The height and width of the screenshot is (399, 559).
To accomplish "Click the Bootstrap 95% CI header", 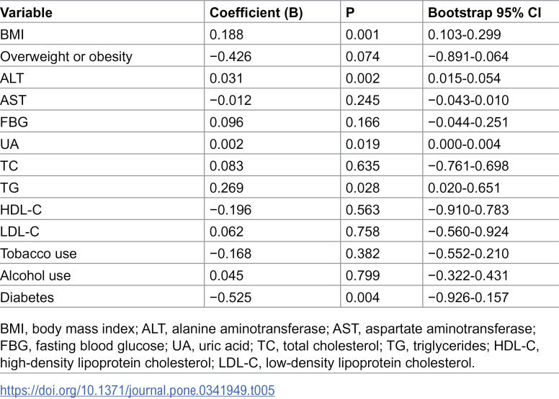I will (x=484, y=13).
